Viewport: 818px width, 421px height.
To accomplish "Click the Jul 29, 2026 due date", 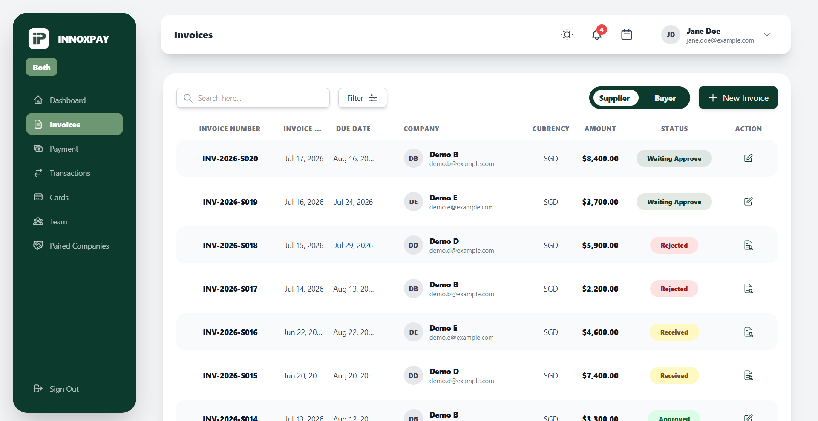I will coord(353,245).
